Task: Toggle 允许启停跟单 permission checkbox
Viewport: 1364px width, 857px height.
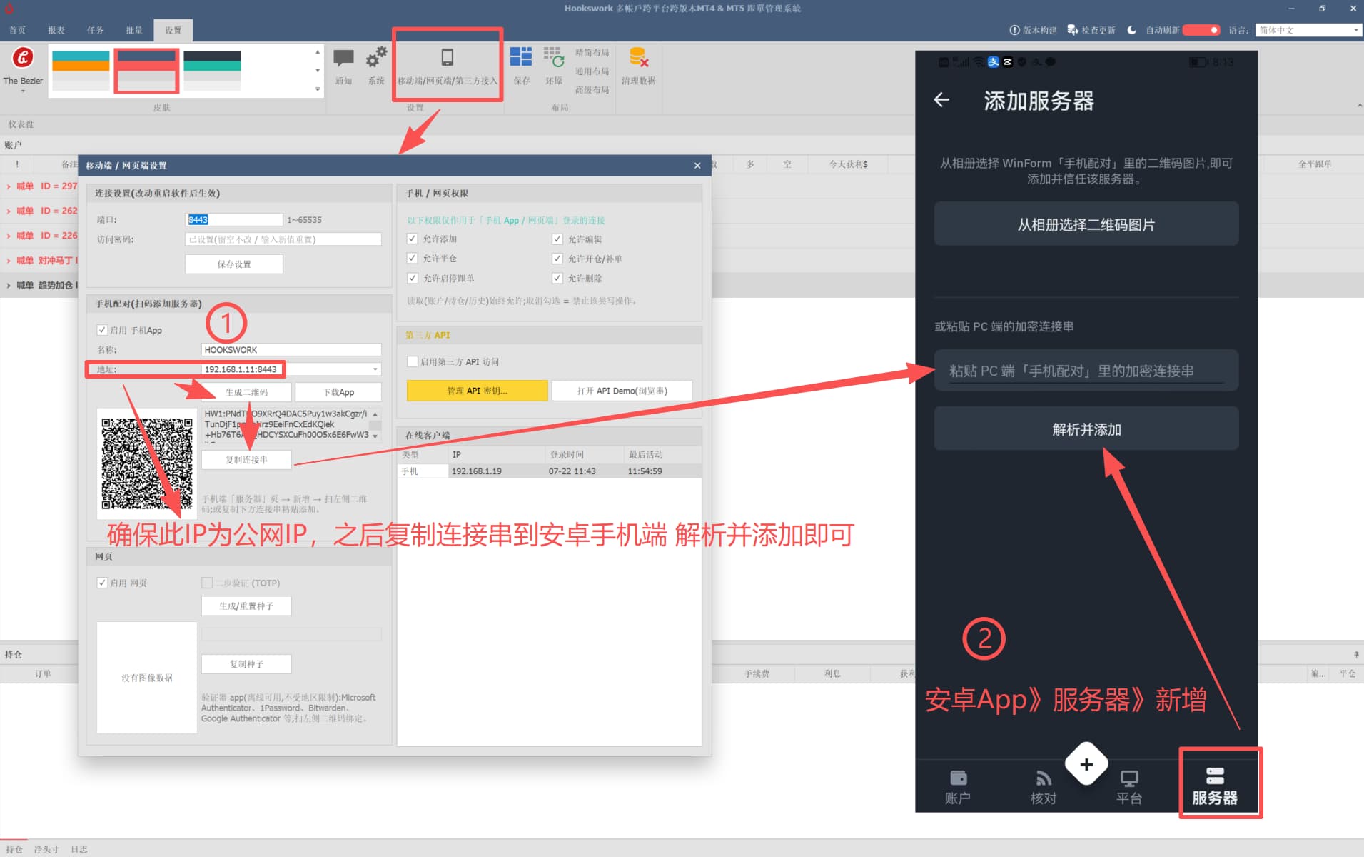Action: point(412,278)
